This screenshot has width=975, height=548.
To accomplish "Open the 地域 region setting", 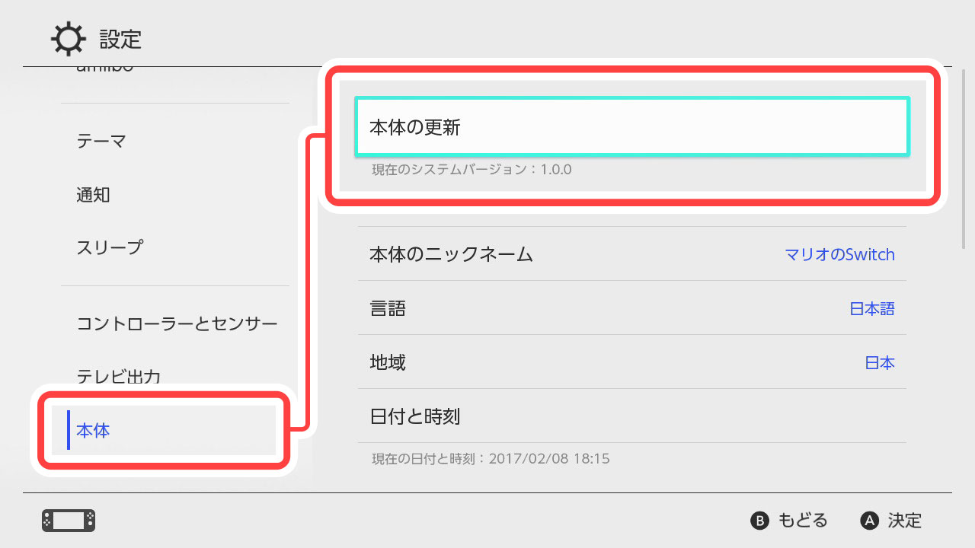I will (x=388, y=362).
